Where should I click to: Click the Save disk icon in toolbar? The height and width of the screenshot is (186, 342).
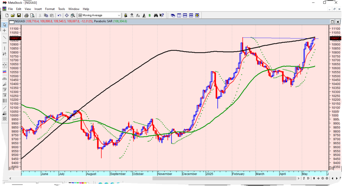click(x=19, y=15)
